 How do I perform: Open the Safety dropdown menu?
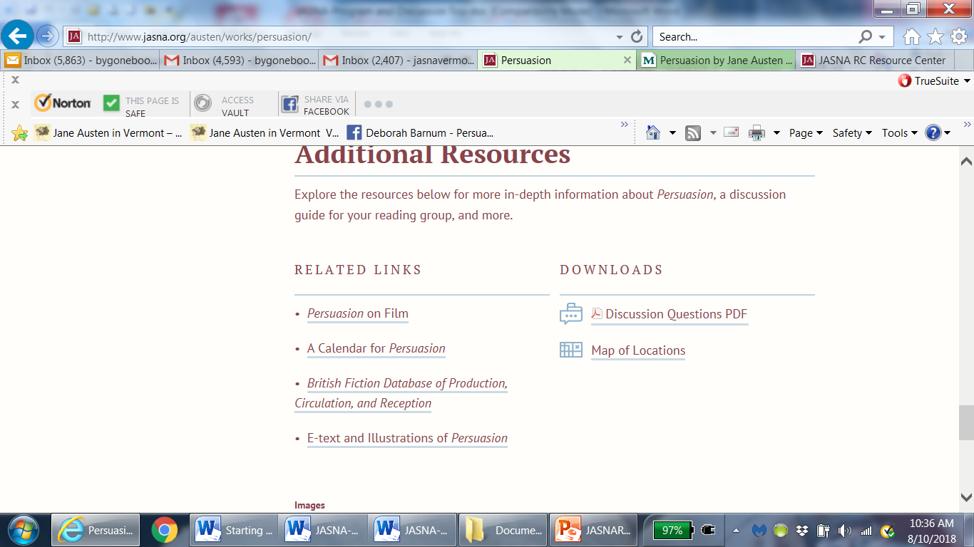[852, 132]
